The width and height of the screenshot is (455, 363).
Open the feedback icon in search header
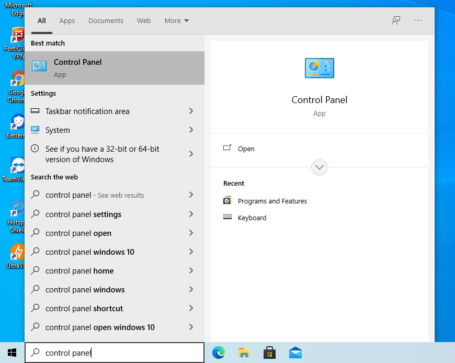tap(396, 20)
